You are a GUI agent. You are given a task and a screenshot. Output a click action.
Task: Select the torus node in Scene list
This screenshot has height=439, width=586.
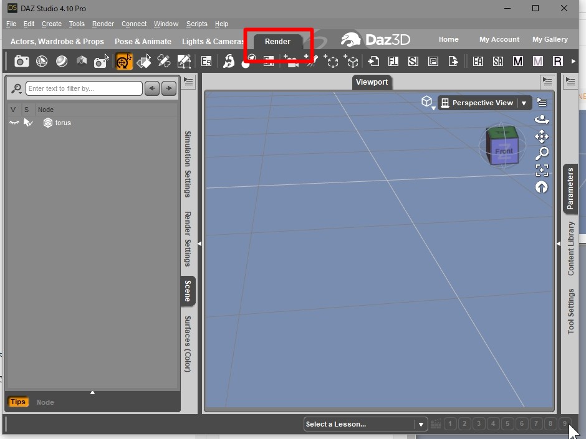(x=63, y=123)
